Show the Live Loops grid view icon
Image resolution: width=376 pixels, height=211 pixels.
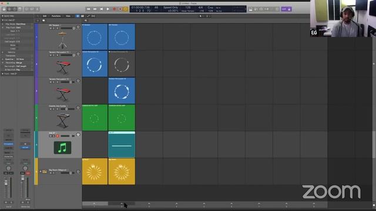coord(78,16)
